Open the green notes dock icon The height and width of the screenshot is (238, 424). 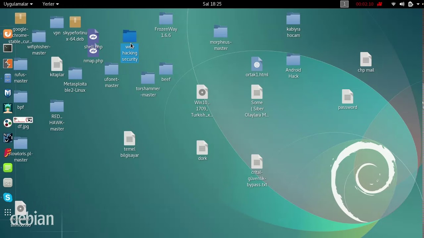pos(8,168)
